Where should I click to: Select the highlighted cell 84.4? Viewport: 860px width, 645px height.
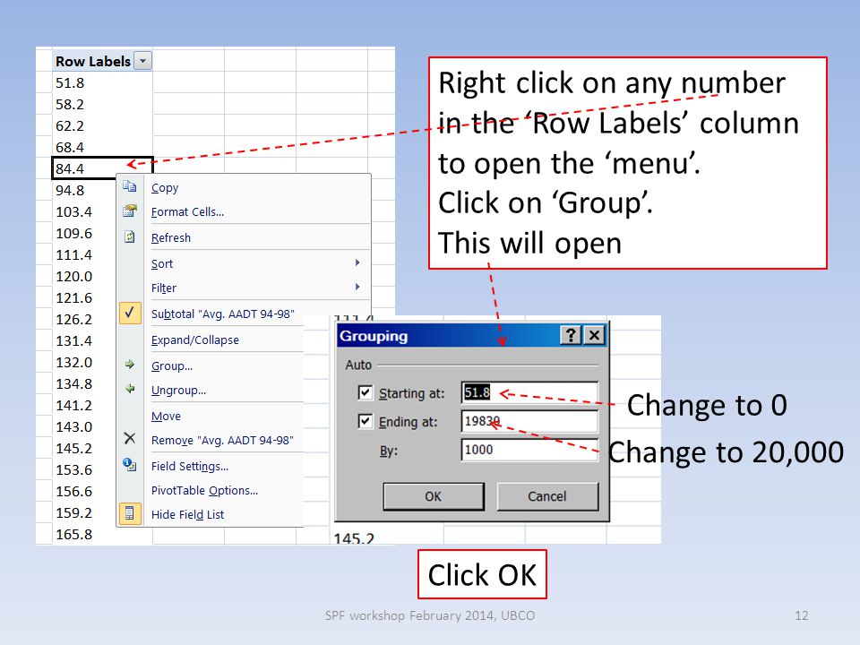[x=102, y=168]
